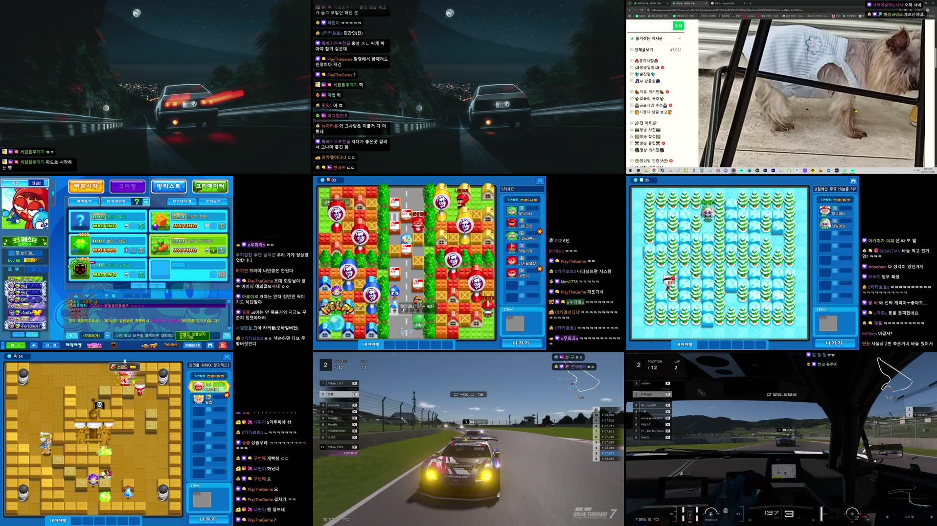Screen dimensions: 937x526
Task: Click the browser page vertical scrollbar
Action: 935,59
